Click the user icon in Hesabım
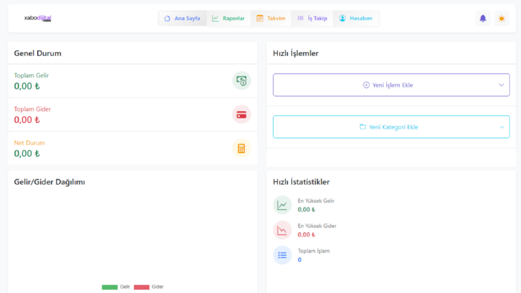 tap(342, 18)
